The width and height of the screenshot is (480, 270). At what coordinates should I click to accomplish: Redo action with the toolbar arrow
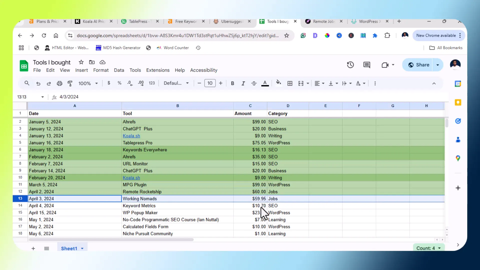click(x=49, y=83)
